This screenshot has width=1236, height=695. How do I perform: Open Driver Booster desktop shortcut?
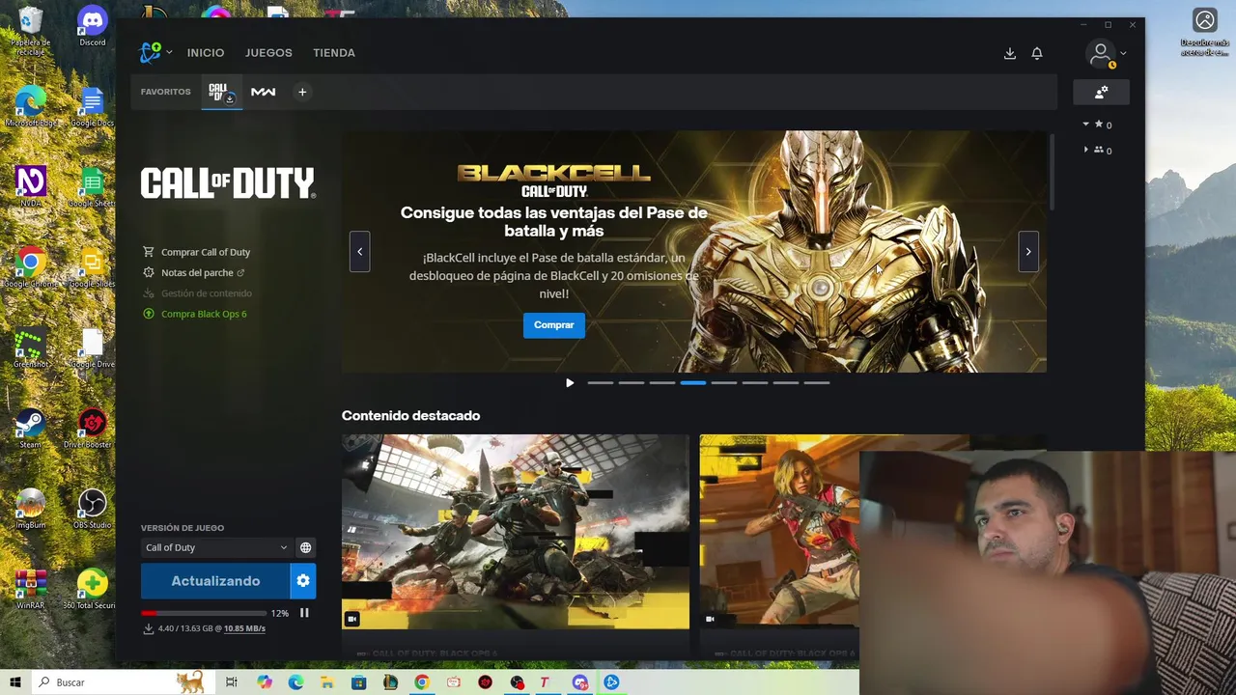[x=93, y=429]
